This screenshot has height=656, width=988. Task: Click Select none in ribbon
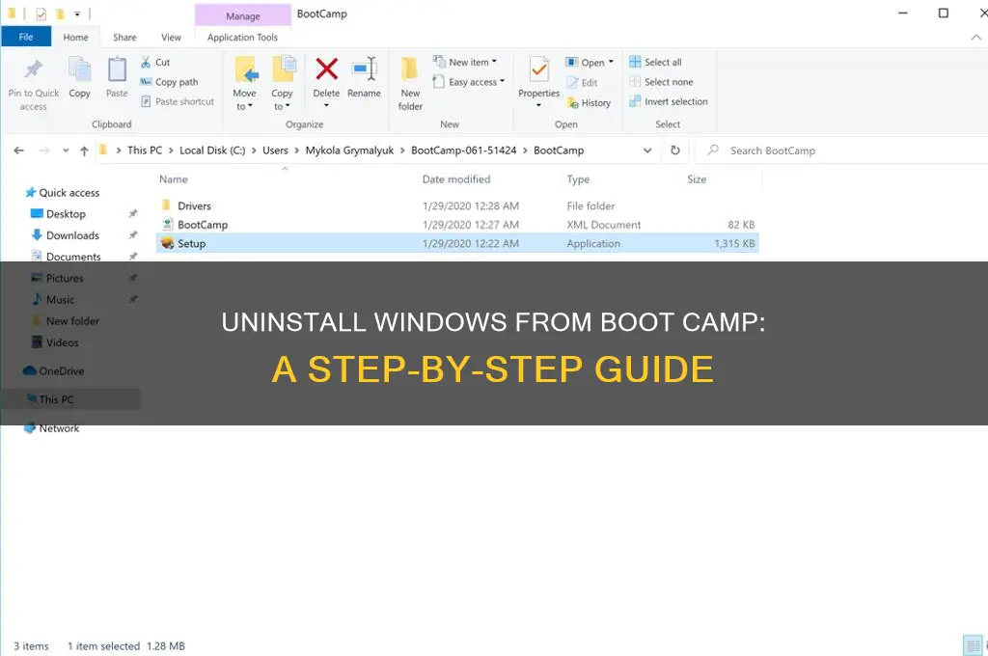click(x=661, y=82)
